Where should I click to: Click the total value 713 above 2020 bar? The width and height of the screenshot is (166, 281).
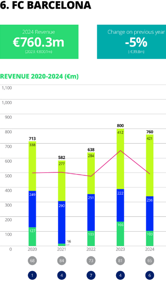32,139
